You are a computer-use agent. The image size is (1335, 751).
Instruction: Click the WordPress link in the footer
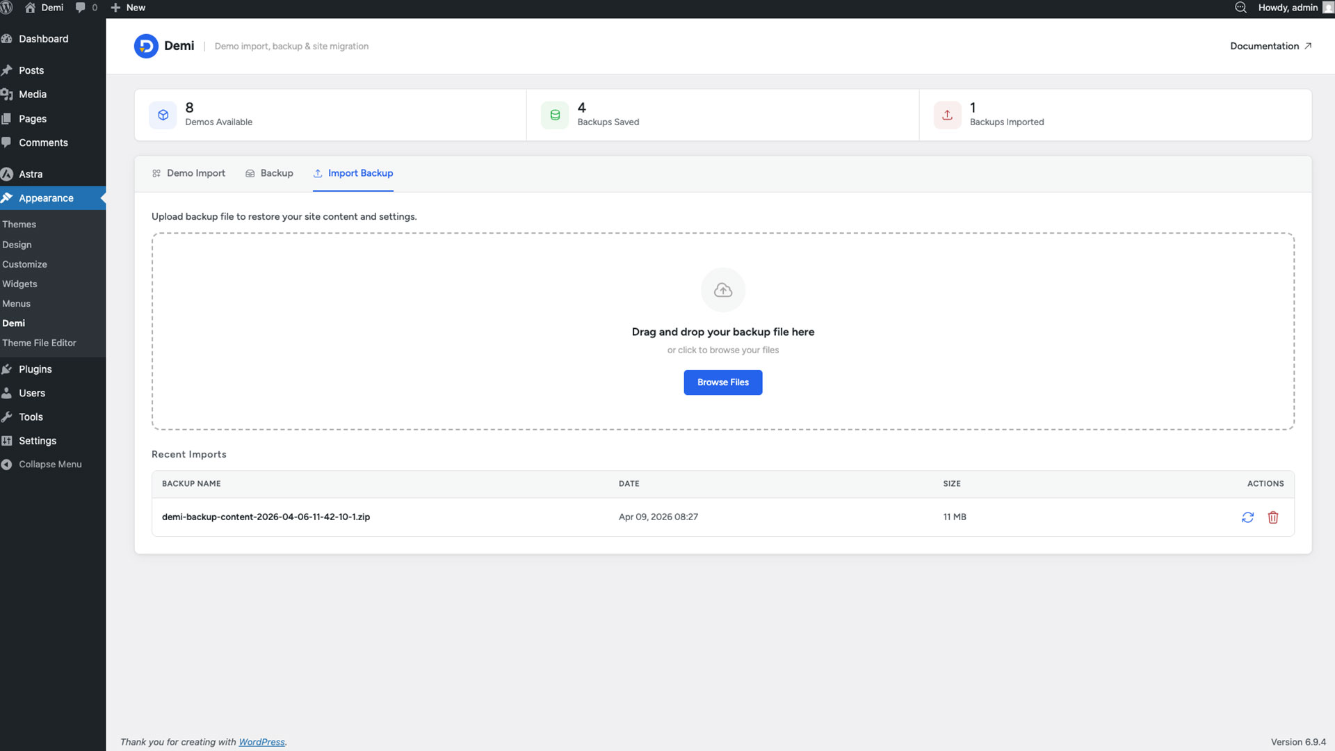click(261, 742)
